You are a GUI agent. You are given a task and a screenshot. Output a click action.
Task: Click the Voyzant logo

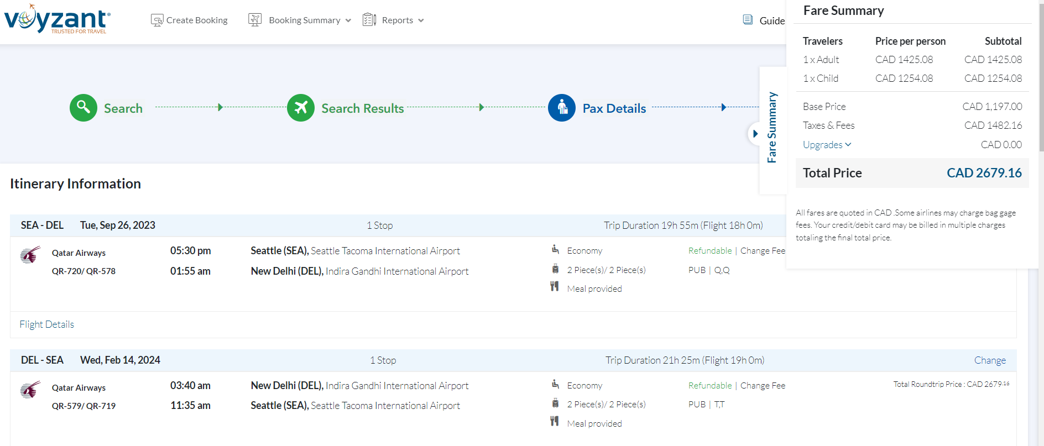point(57,19)
